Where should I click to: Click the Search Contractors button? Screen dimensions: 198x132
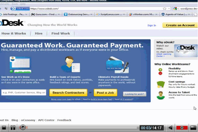point(68,93)
